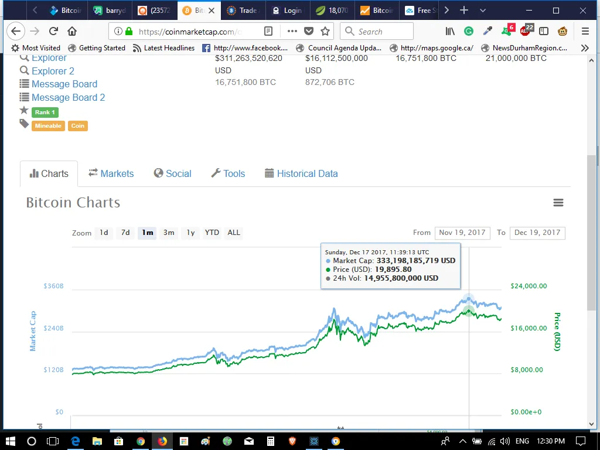Switch to the Markets tab
Viewport: 600px width, 450px height.
pyautogui.click(x=111, y=173)
